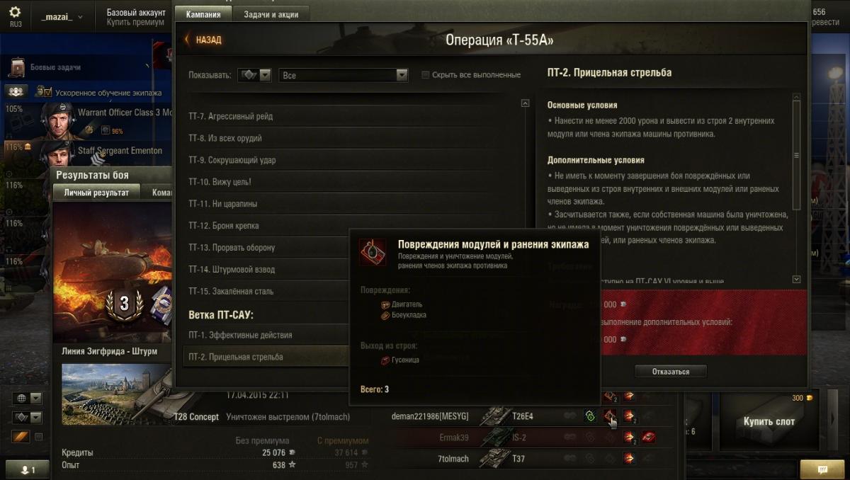Open the _mazai_ account dropdown
Screen dimensions: 850x480
61,17
